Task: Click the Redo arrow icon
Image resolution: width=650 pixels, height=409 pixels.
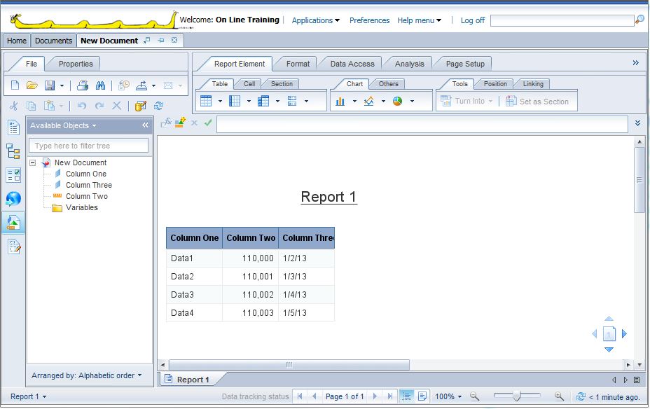Action: coord(99,106)
